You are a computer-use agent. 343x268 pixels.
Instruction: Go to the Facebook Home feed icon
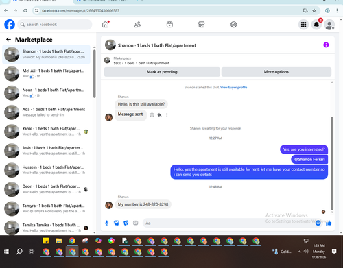(x=106, y=24)
